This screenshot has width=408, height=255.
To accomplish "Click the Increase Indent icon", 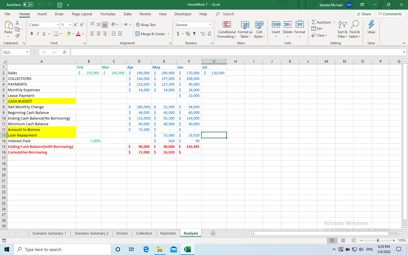I will 120,34.
